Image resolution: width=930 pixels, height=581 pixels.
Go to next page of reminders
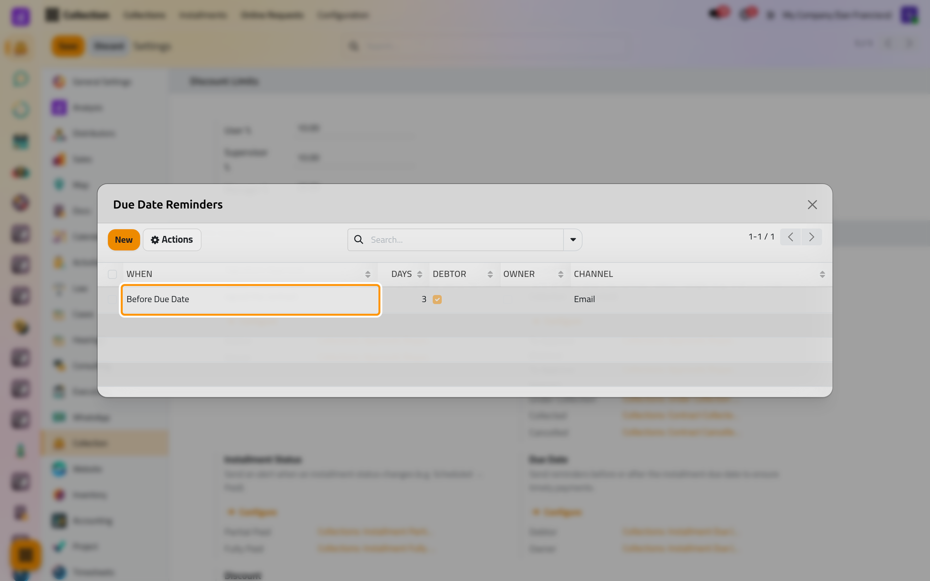(x=812, y=237)
